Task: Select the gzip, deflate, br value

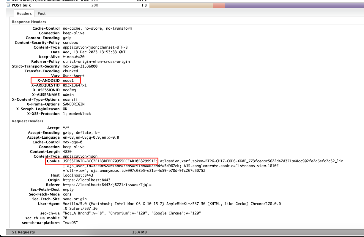Action: coord(81,133)
